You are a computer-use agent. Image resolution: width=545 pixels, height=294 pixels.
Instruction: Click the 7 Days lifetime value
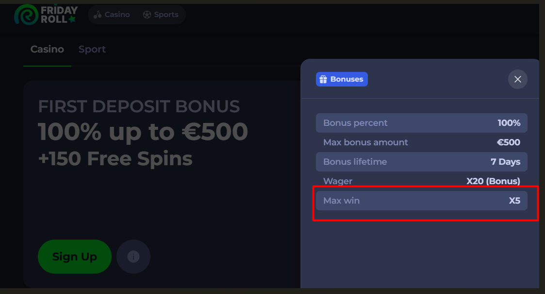coord(505,162)
